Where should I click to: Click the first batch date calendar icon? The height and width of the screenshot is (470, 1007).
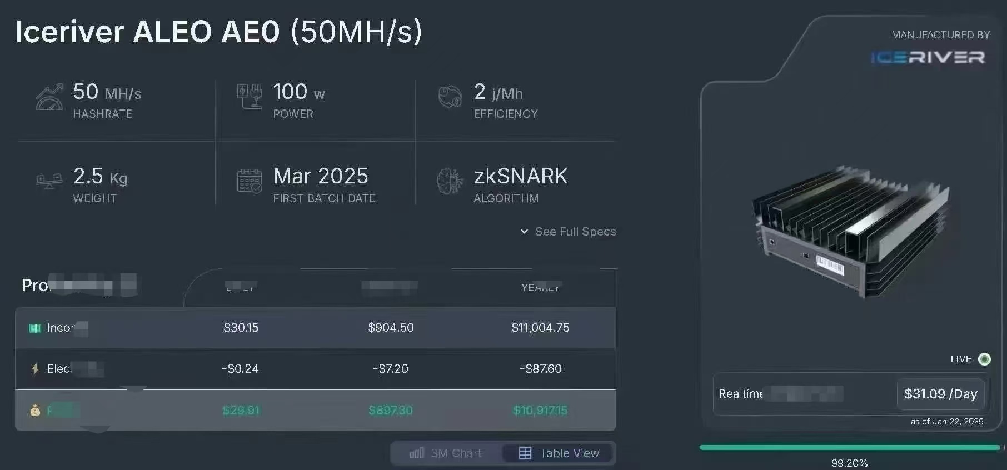tap(250, 181)
